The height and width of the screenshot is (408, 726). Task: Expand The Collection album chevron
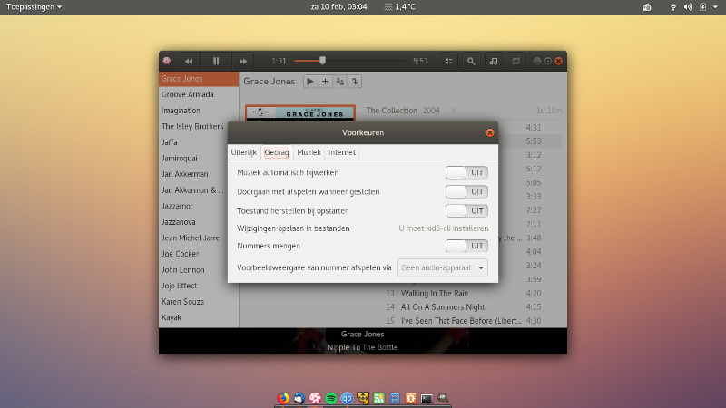(x=454, y=111)
